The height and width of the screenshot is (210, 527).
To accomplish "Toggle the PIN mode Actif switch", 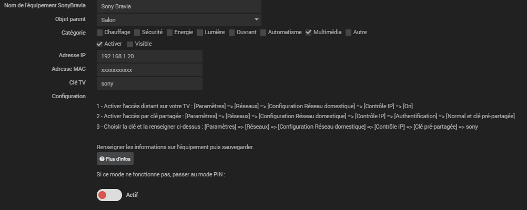I will click(109, 195).
